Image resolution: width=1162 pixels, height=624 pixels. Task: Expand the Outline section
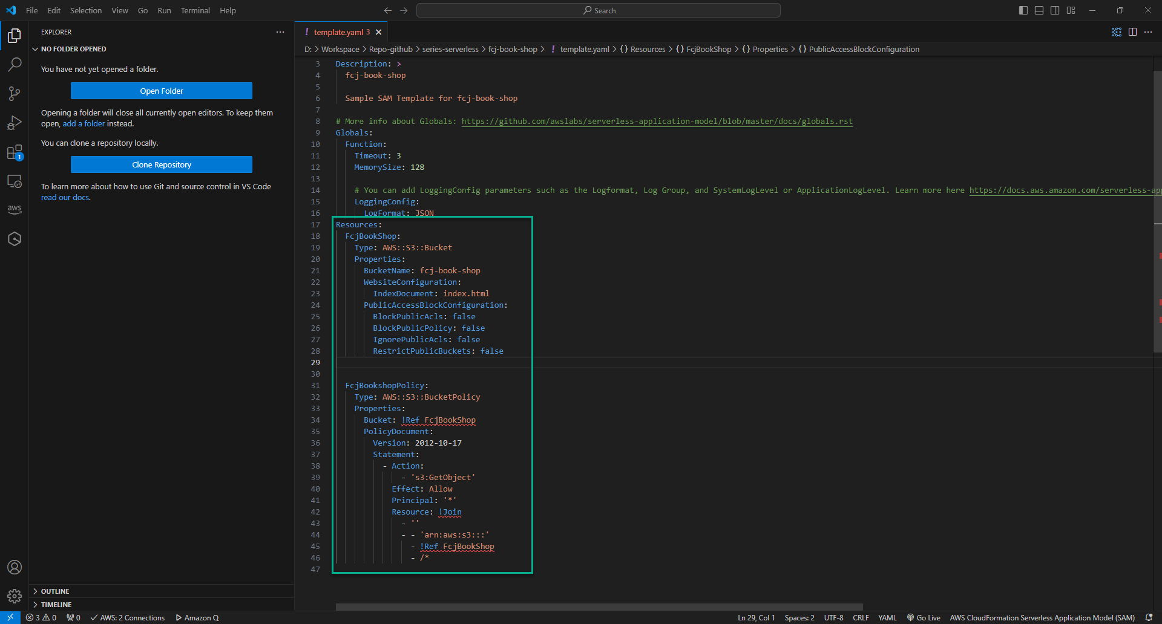162,591
